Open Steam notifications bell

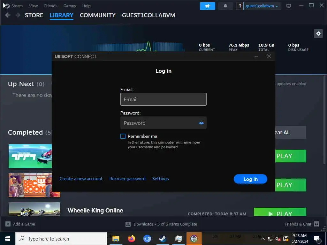coord(225,6)
